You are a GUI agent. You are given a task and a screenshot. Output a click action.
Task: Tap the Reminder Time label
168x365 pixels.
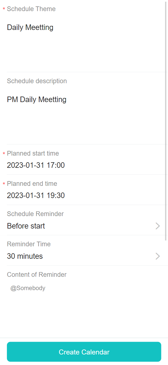(29, 244)
